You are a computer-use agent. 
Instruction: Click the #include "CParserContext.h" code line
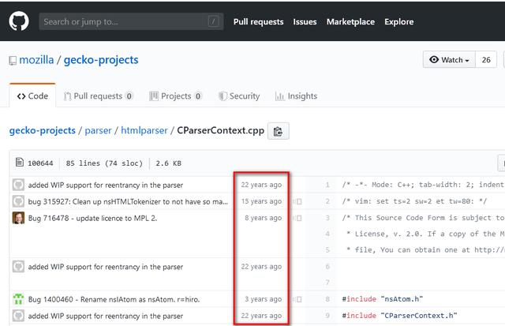click(x=399, y=316)
